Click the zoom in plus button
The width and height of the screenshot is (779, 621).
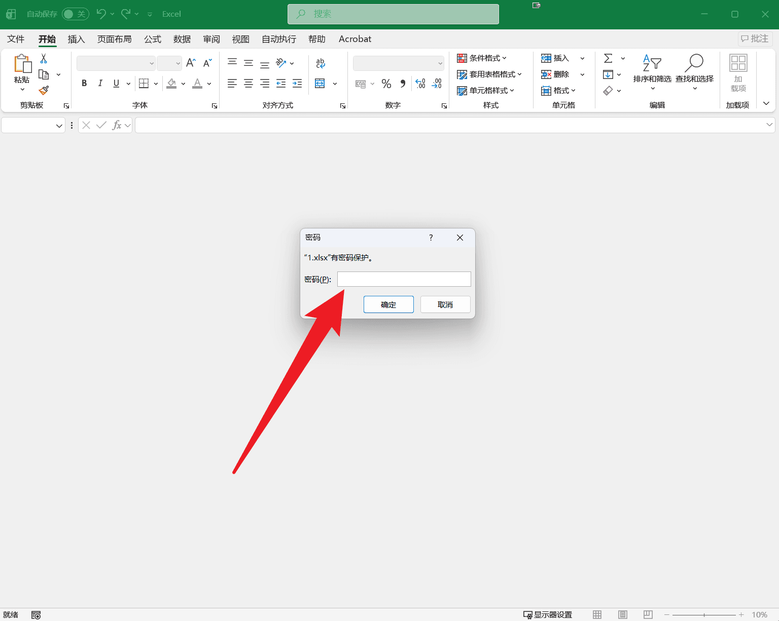coord(741,614)
